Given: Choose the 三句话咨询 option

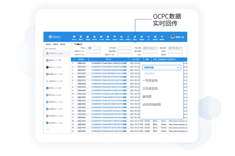Looking at the screenshot, I should click(150, 88).
